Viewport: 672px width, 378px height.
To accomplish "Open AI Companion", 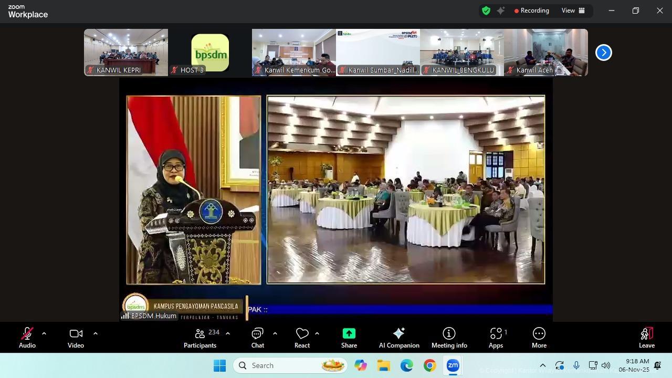I will (x=399, y=338).
